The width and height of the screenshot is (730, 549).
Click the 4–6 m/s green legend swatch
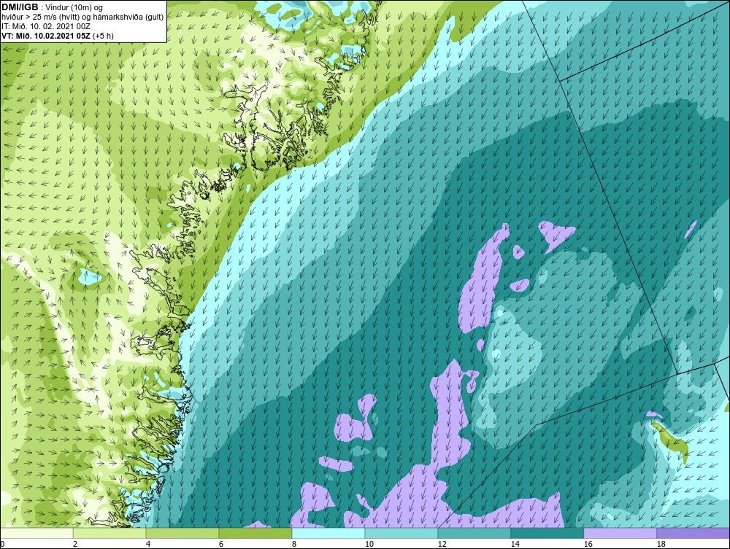tap(182, 533)
